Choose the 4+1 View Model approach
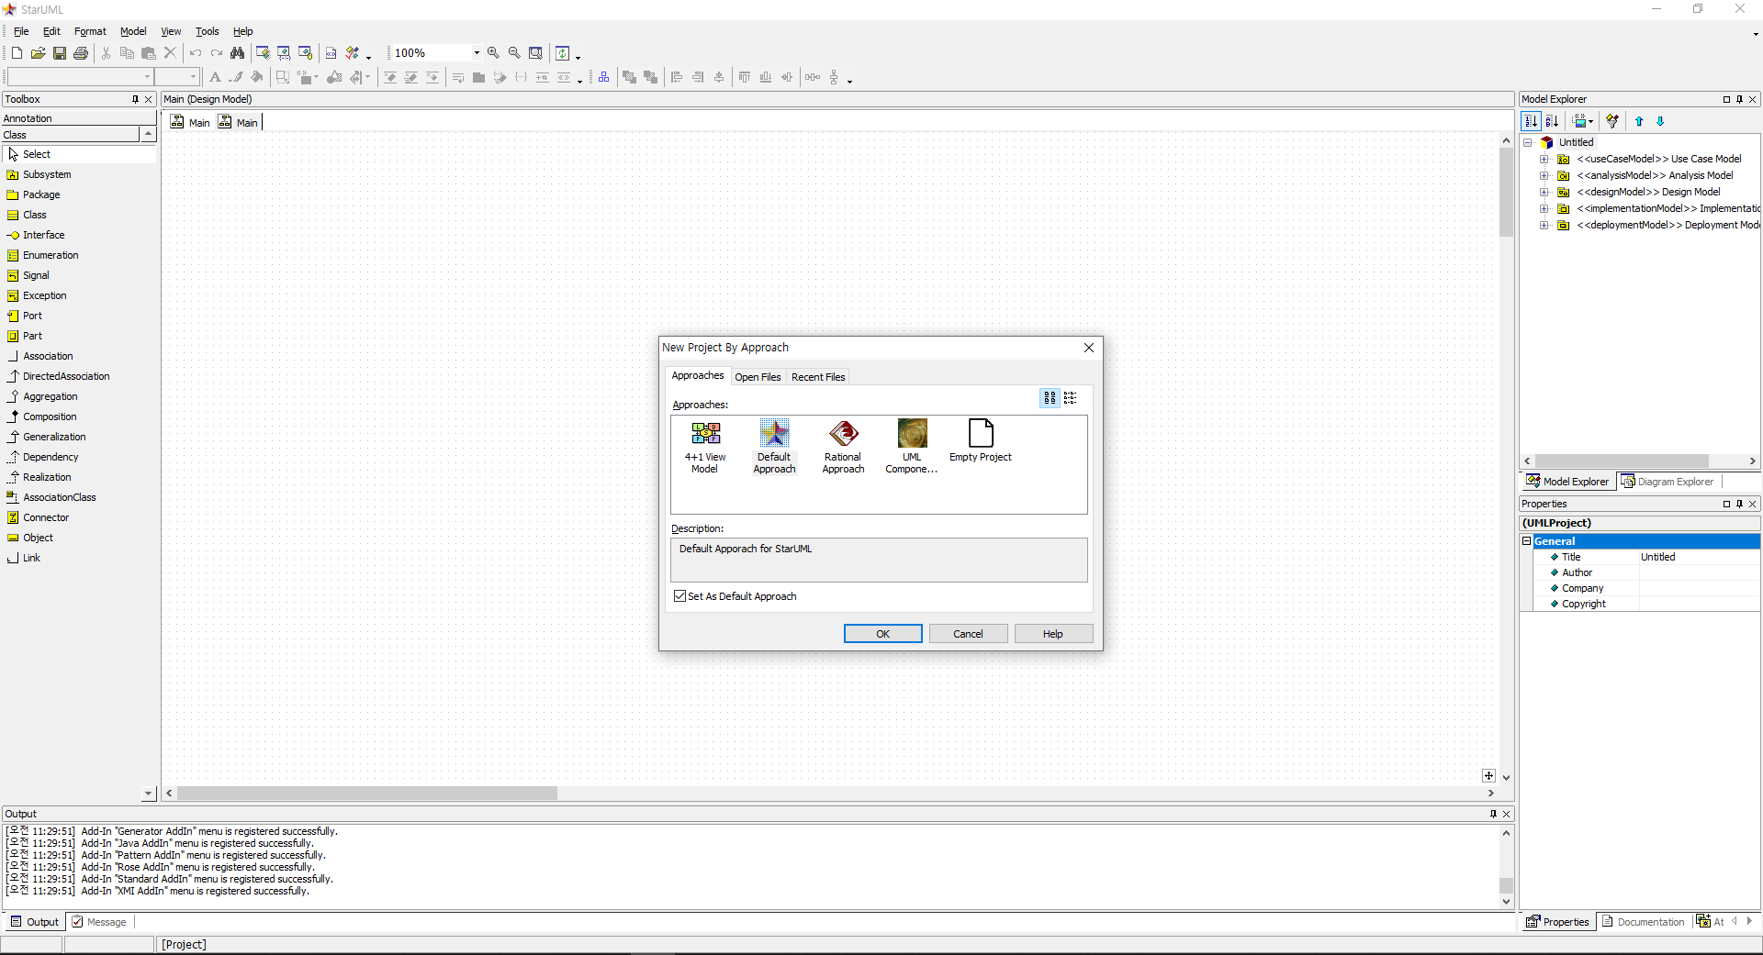The height and width of the screenshot is (955, 1763). 705,447
